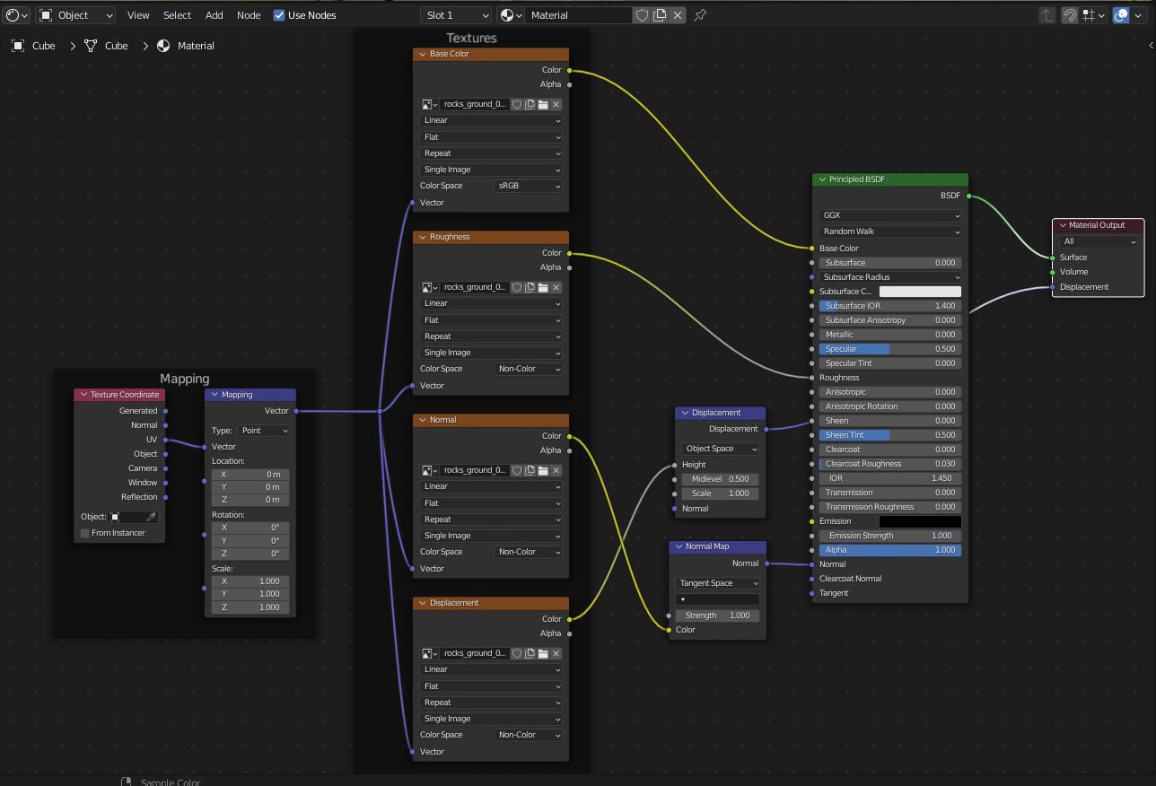
Task: Click the pin icon in the header
Action: coord(699,15)
